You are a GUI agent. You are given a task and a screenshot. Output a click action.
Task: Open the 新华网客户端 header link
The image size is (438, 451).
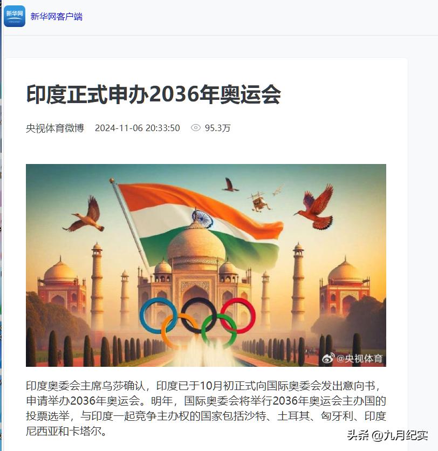(x=56, y=17)
